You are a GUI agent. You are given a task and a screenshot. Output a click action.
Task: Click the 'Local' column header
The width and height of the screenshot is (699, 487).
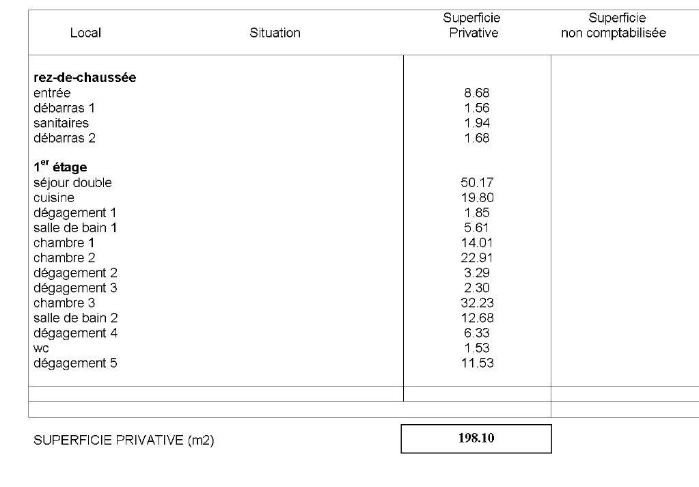(85, 33)
